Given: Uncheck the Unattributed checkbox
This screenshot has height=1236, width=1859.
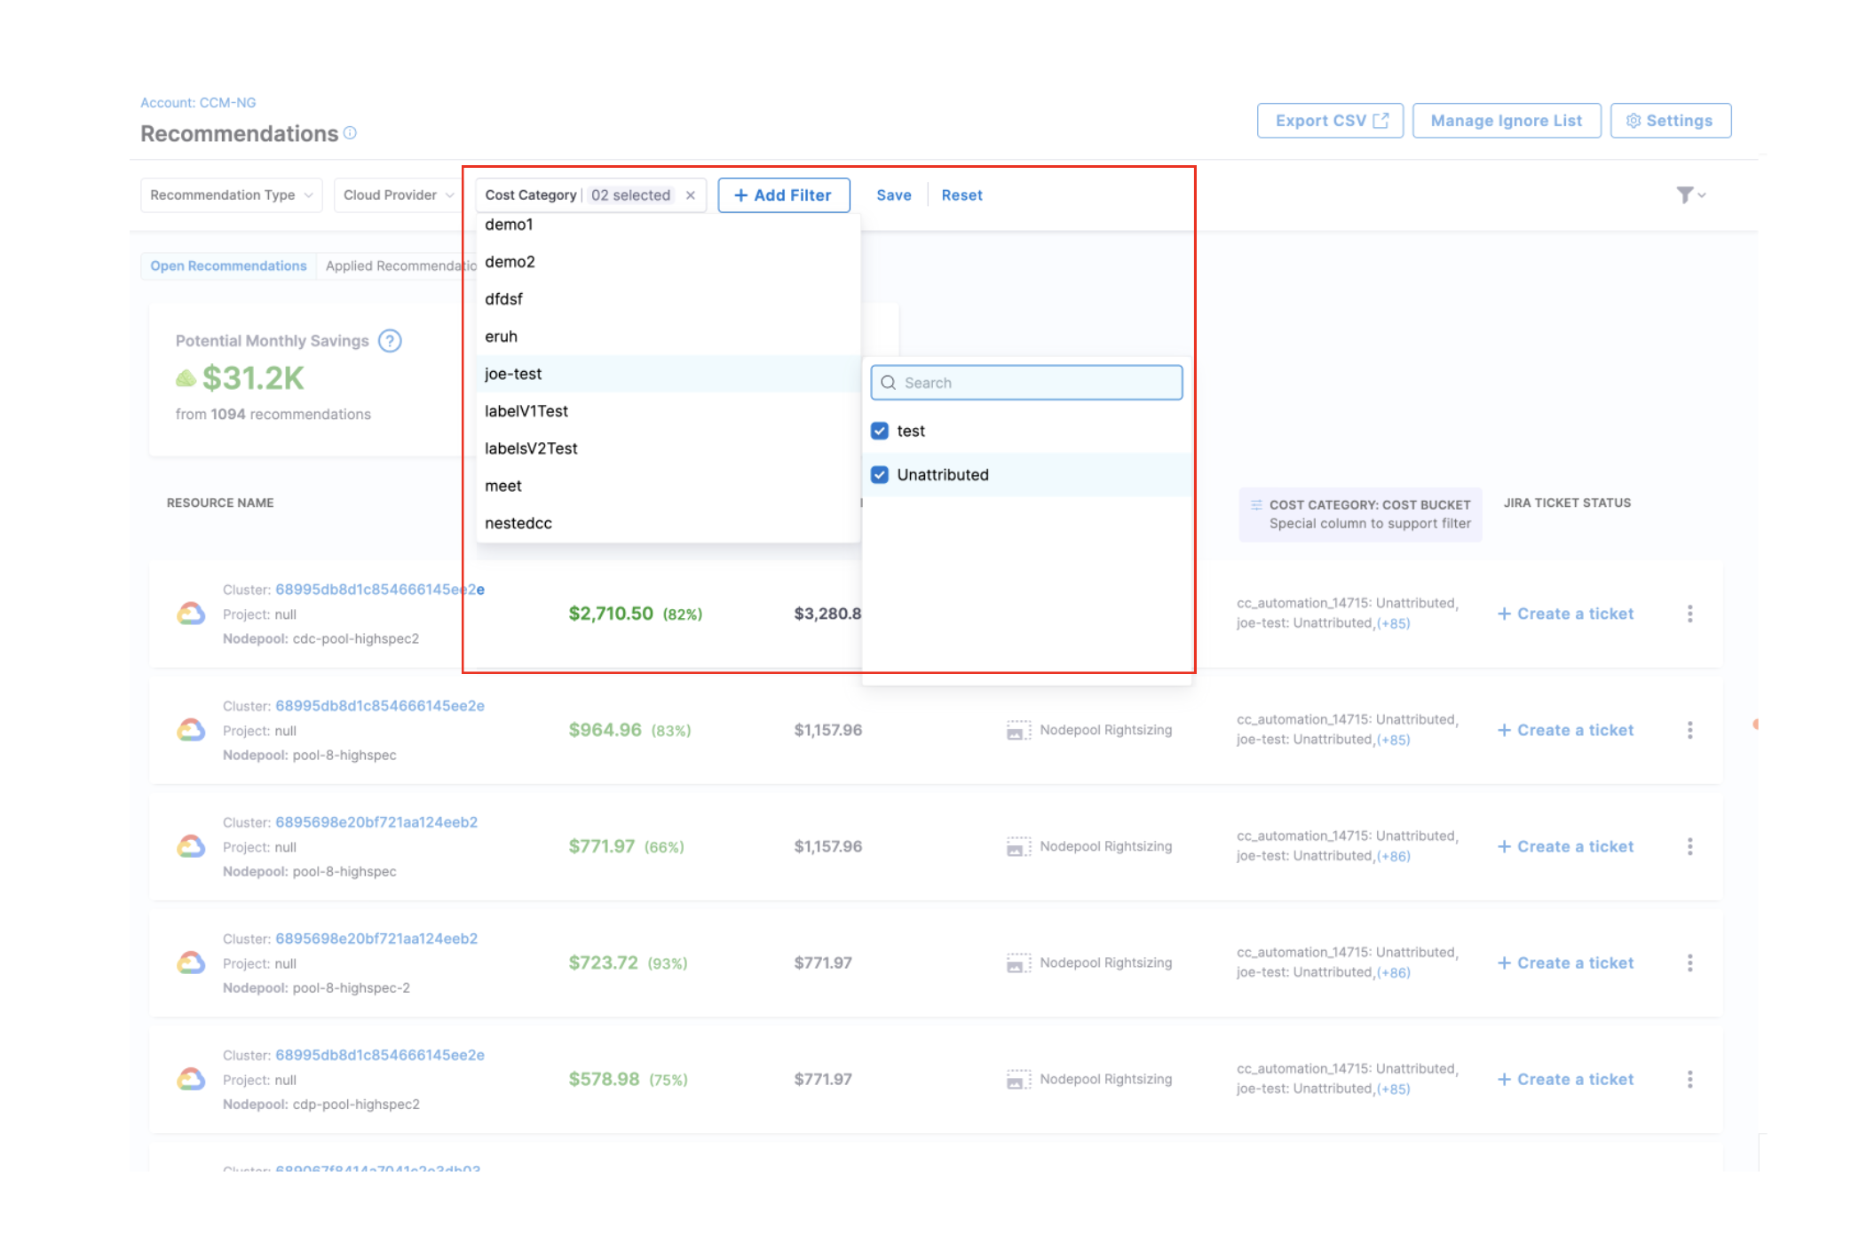Looking at the screenshot, I should (880, 475).
